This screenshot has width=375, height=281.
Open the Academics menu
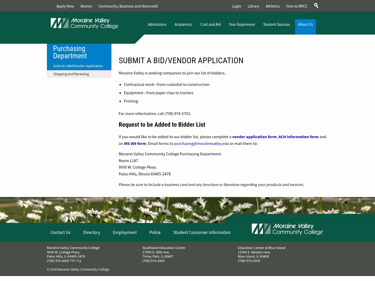pos(183,24)
